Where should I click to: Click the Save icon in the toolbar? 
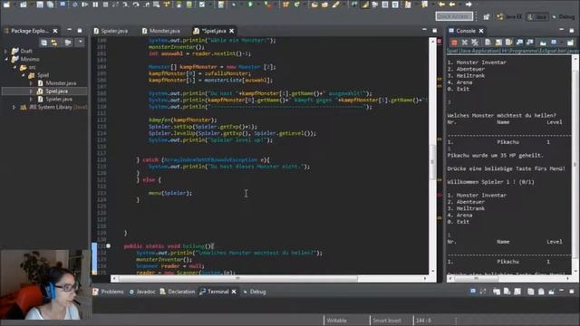click(40, 5)
